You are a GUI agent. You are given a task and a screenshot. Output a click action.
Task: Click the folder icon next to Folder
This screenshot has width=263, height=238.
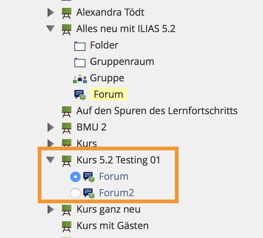point(80,46)
